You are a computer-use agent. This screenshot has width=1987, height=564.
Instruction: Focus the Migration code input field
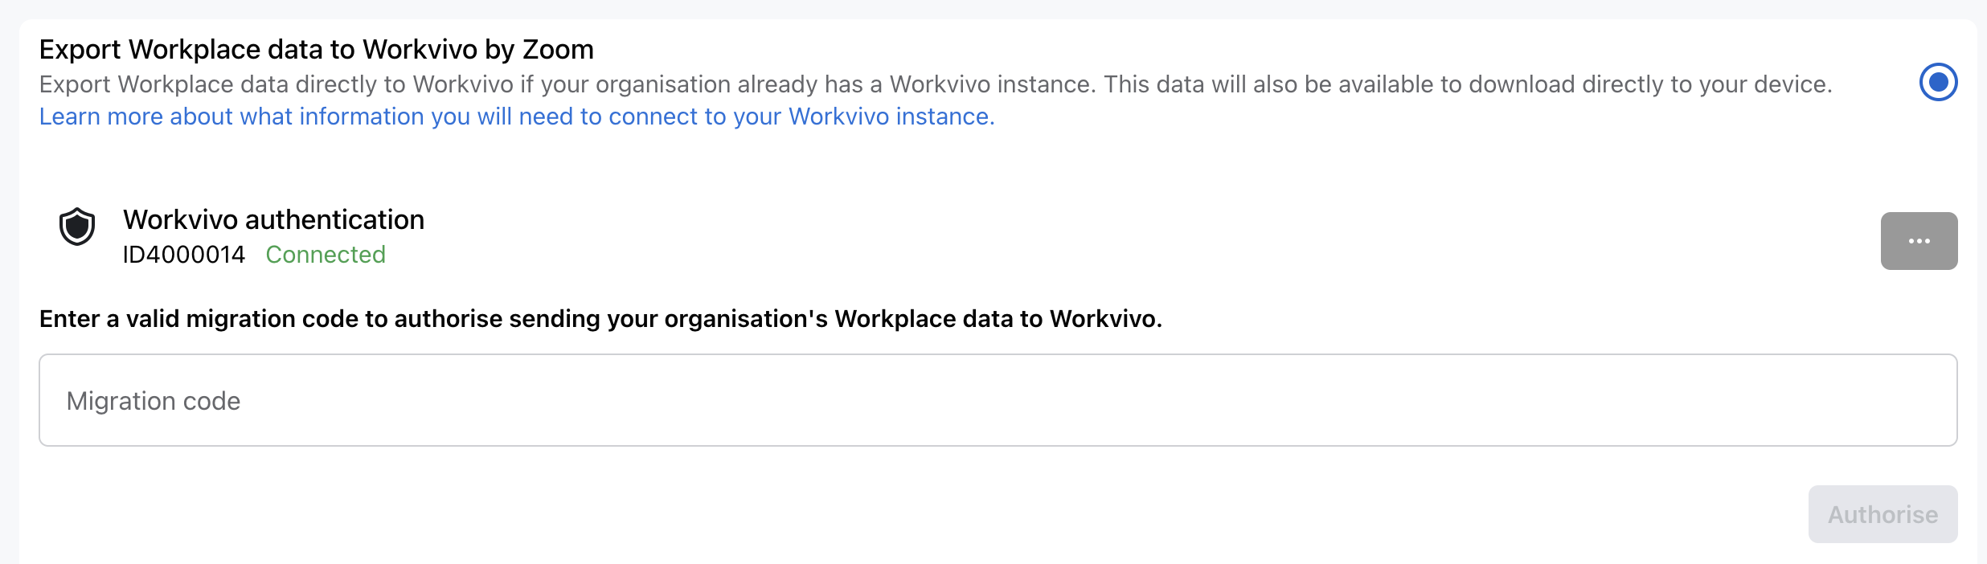(998, 400)
